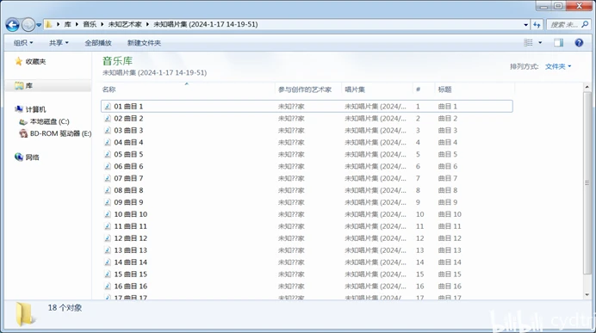Click music file icon of 07 曲目 7

[x=108, y=178]
